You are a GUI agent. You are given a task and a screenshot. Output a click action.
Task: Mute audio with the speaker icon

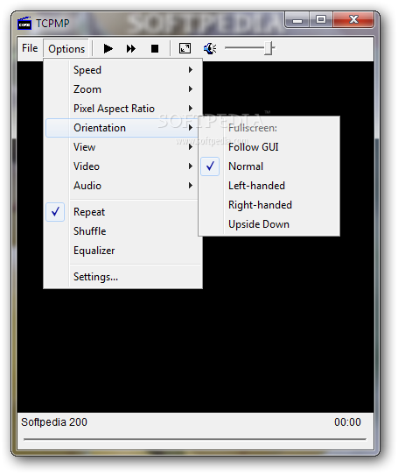209,48
